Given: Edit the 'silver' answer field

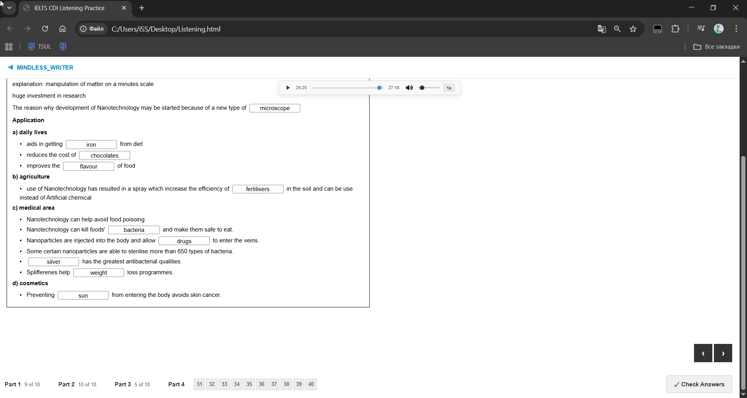Looking at the screenshot, I should click(53, 262).
